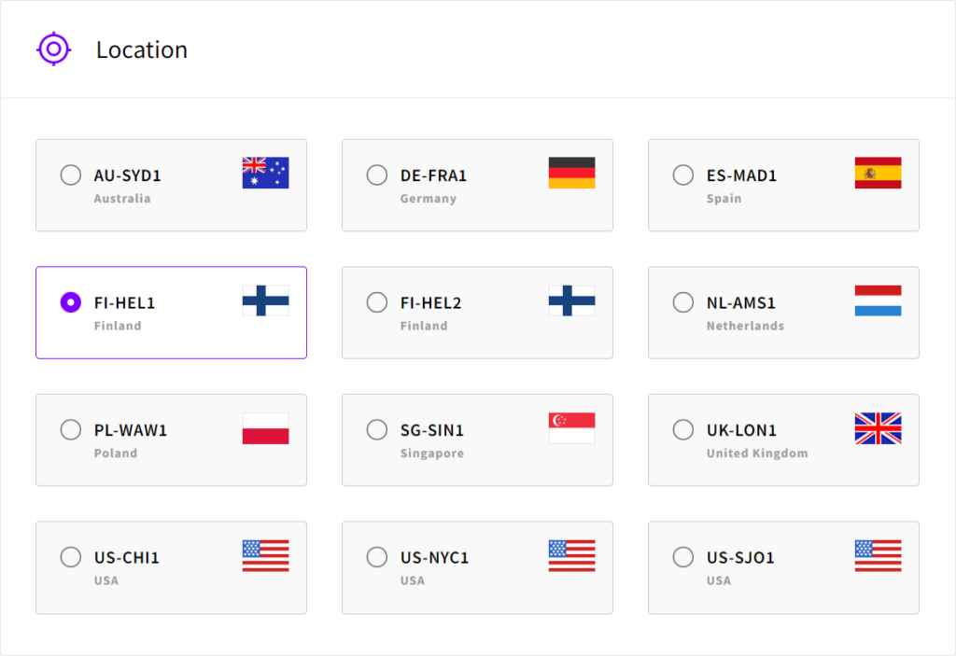The height and width of the screenshot is (656, 956).
Task: Click the Poland flag icon
Action: point(265,428)
